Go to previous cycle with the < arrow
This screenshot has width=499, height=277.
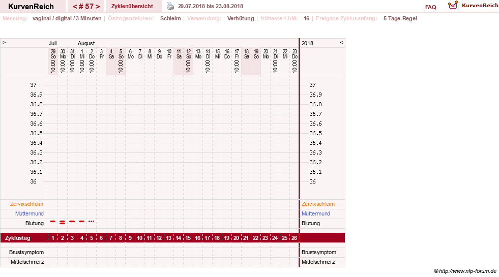[75, 7]
